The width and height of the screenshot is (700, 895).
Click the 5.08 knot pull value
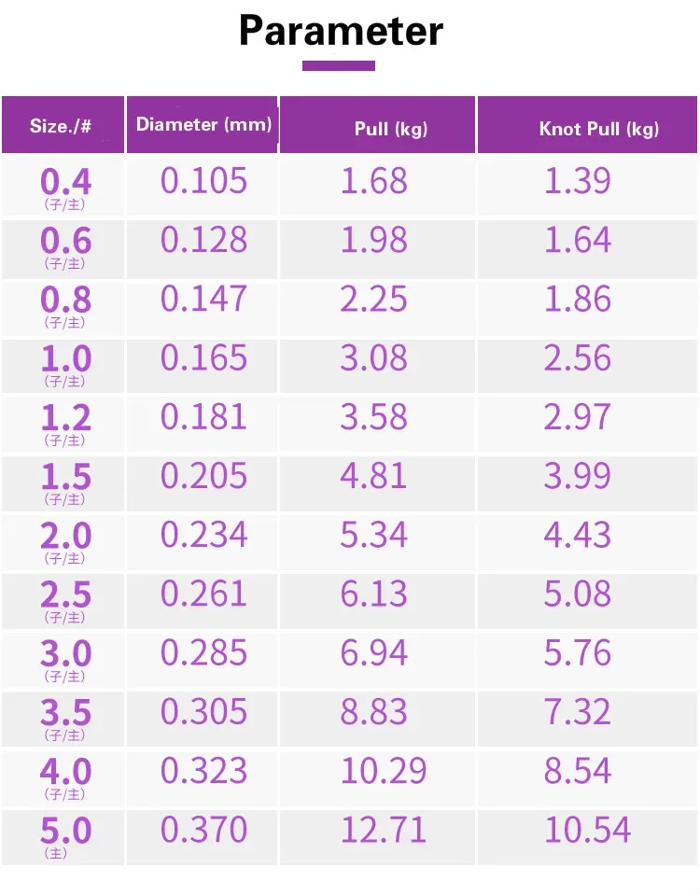click(x=578, y=594)
